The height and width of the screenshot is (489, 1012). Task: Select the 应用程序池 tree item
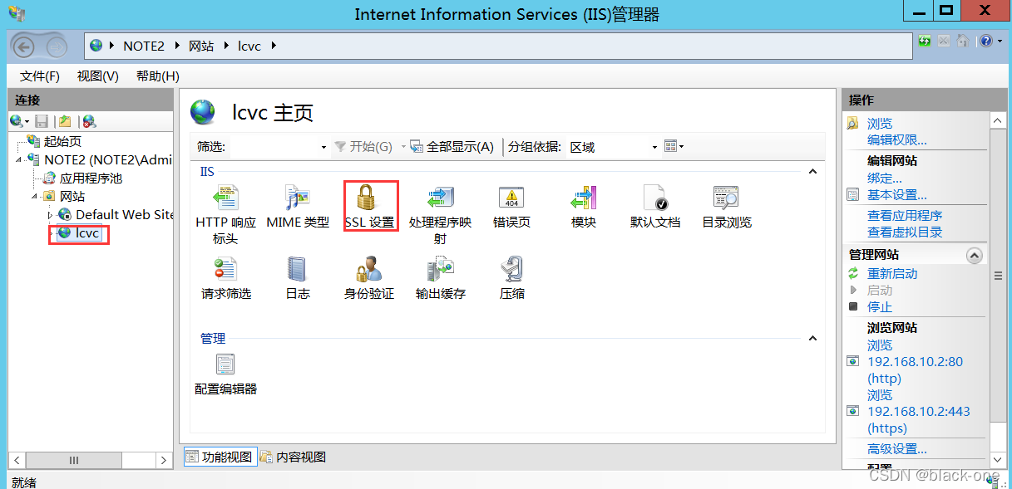pos(82,178)
